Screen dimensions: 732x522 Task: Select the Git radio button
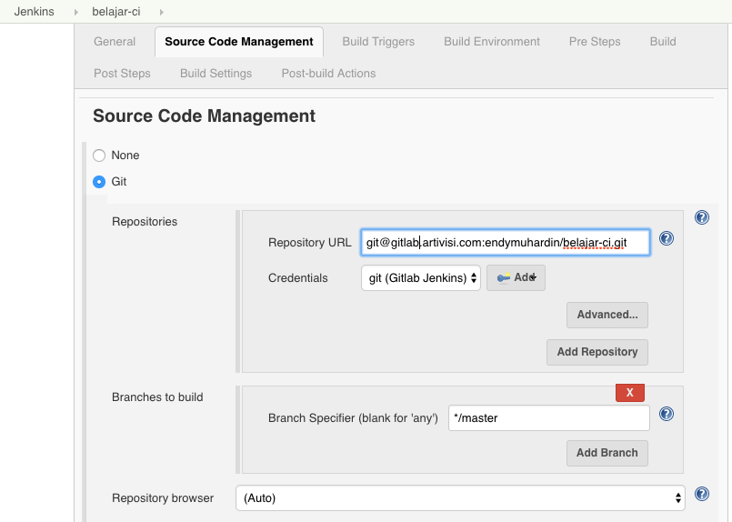tap(99, 182)
